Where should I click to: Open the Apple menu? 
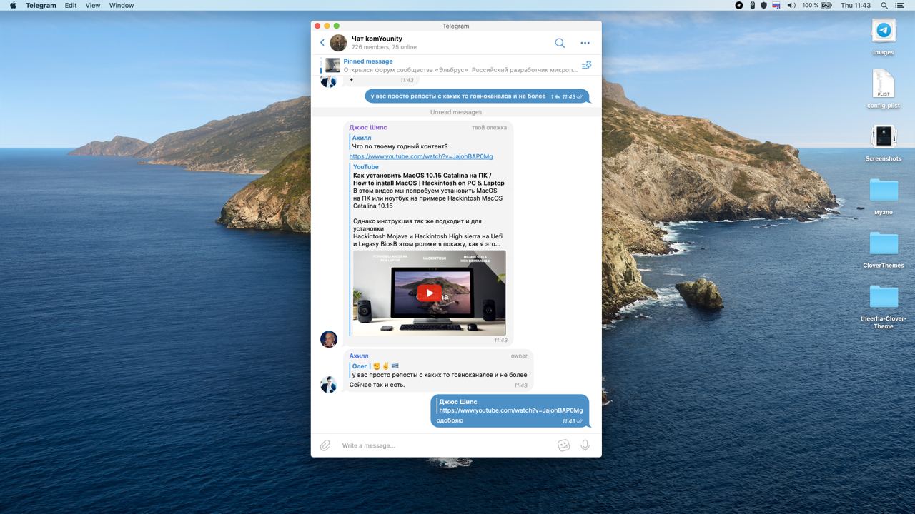pyautogui.click(x=12, y=5)
